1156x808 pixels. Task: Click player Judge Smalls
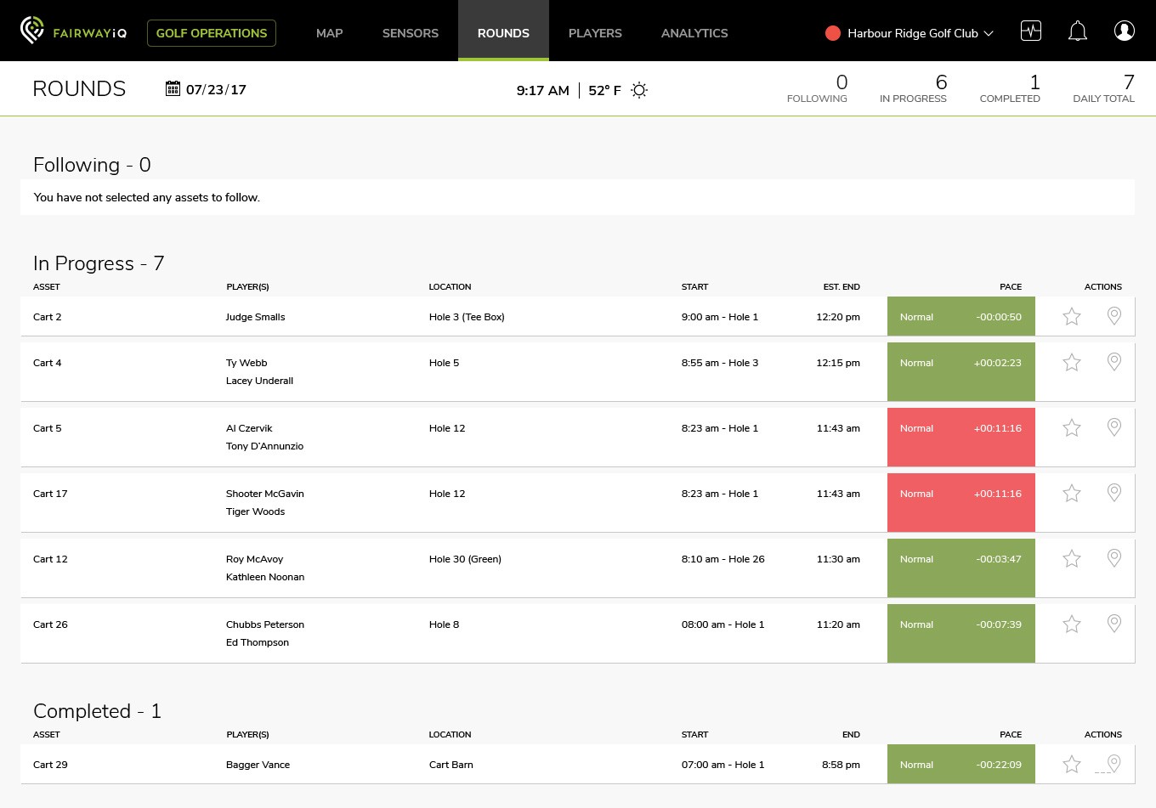point(255,317)
